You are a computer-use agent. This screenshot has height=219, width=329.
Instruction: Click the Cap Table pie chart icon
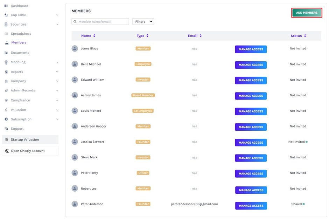coord(6,15)
